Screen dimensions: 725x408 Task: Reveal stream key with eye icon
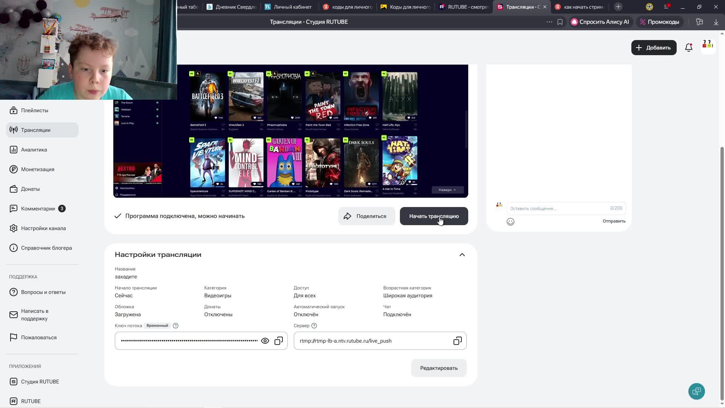[x=265, y=341]
